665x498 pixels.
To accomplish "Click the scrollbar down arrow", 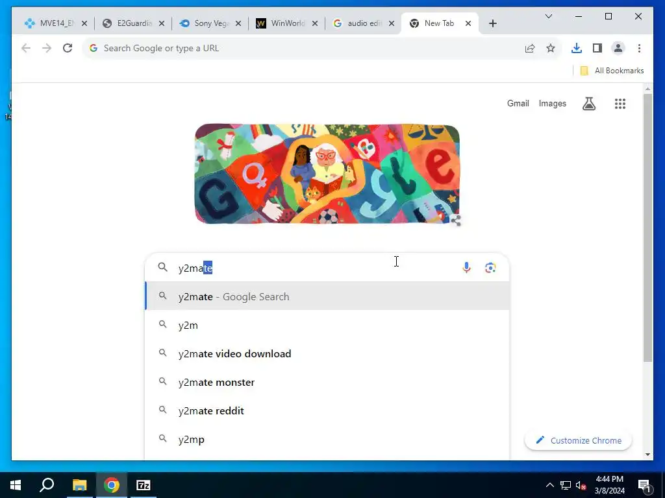I will 647,455.
